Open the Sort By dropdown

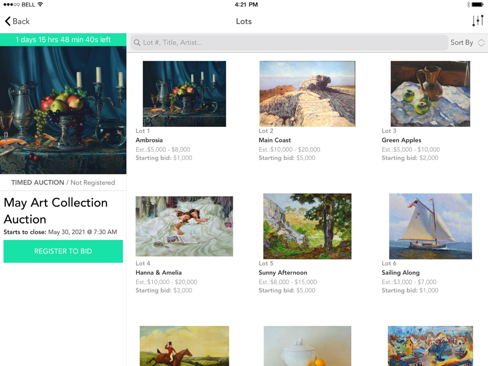tap(468, 42)
